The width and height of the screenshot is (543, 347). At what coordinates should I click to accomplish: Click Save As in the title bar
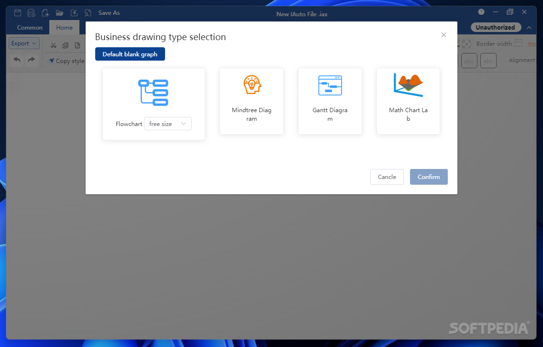coord(109,13)
